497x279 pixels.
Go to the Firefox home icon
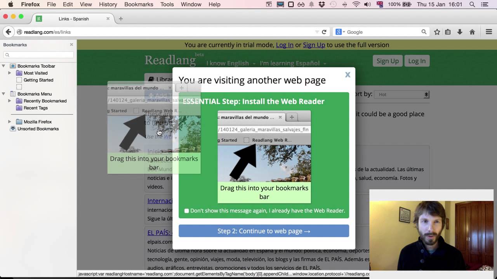pyautogui.click(x=472, y=32)
